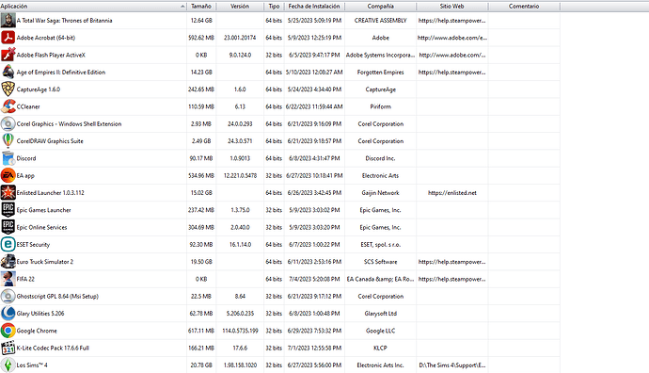Select the Epic Games Launcher icon
Viewport: 649px width, 373px height.
[8, 210]
